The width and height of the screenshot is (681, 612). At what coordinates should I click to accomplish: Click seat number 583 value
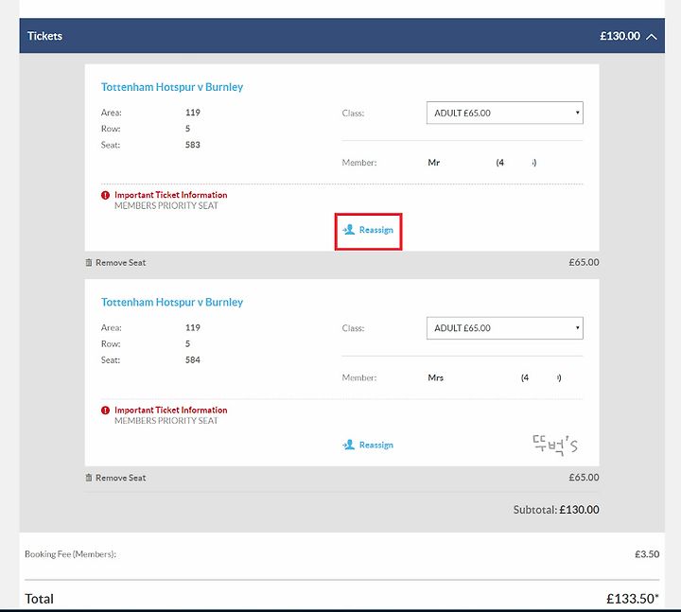tap(193, 145)
